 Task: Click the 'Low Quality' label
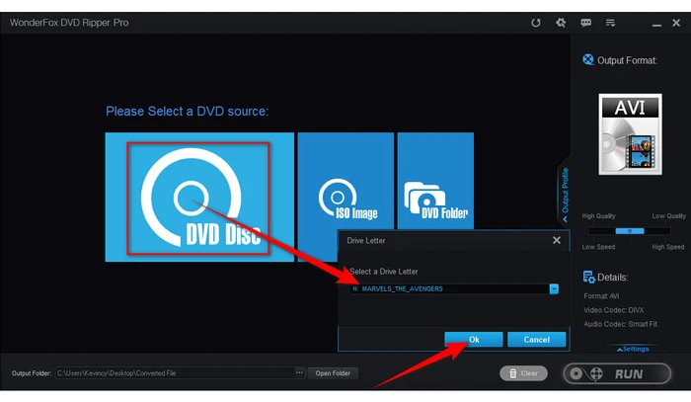[x=669, y=216]
